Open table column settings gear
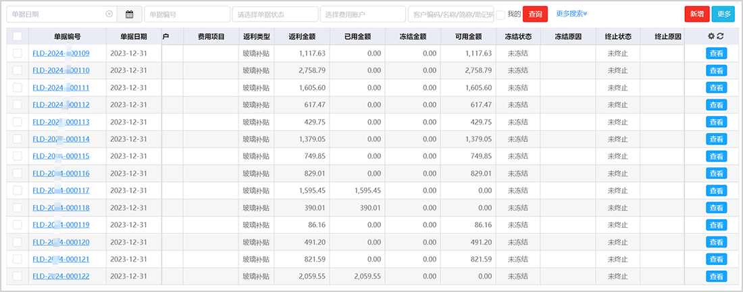The height and width of the screenshot is (292, 743). click(711, 36)
